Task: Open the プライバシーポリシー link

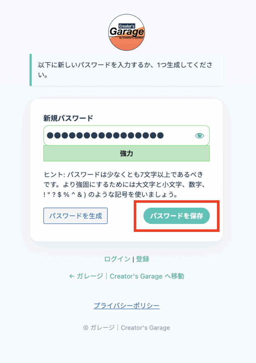Action: pyautogui.click(x=127, y=306)
